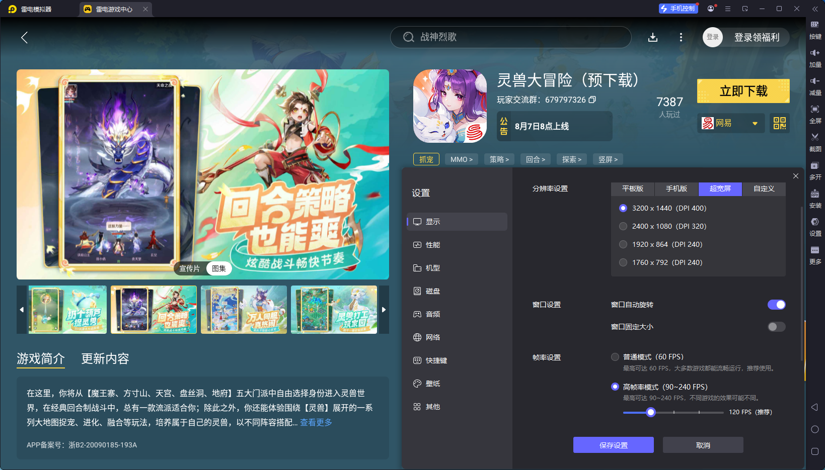Open the 竖屏 tag category
825x470 pixels.
608,159
